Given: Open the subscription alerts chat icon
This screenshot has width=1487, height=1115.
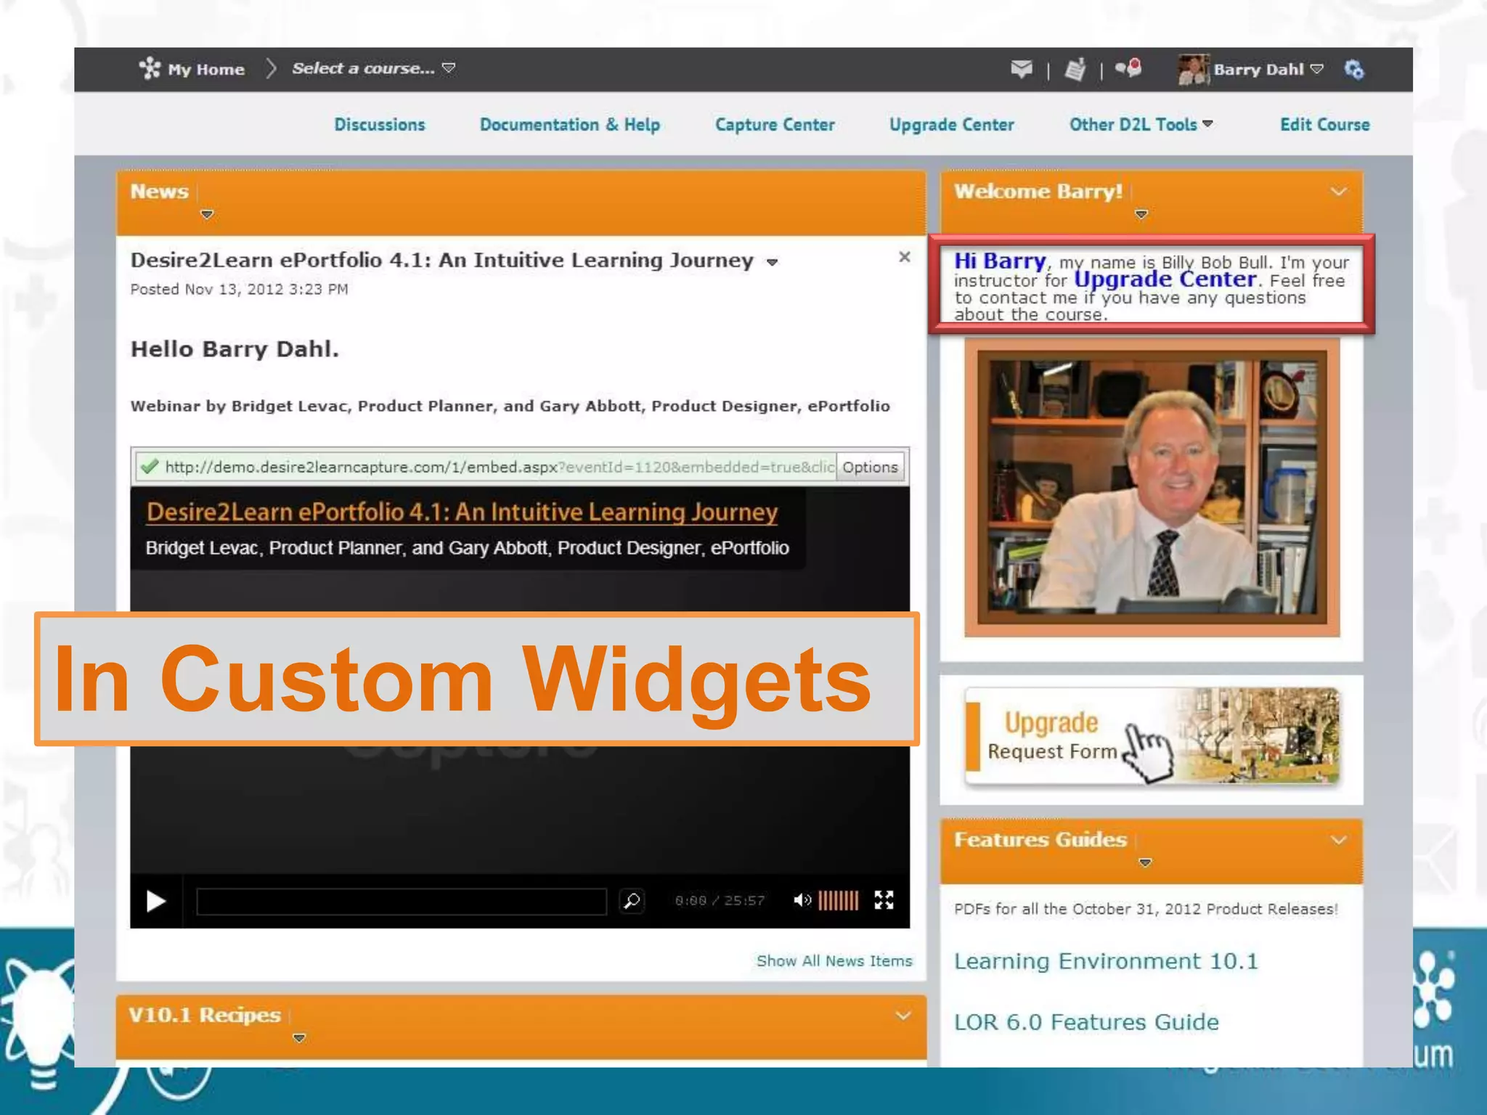Looking at the screenshot, I should [1128, 68].
